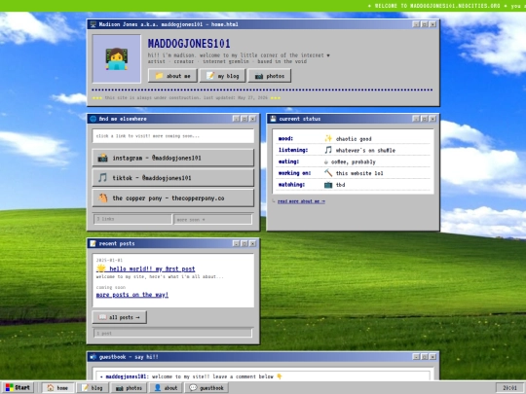Open the Start menu
This screenshot has width=526, height=394.
coord(18,387)
